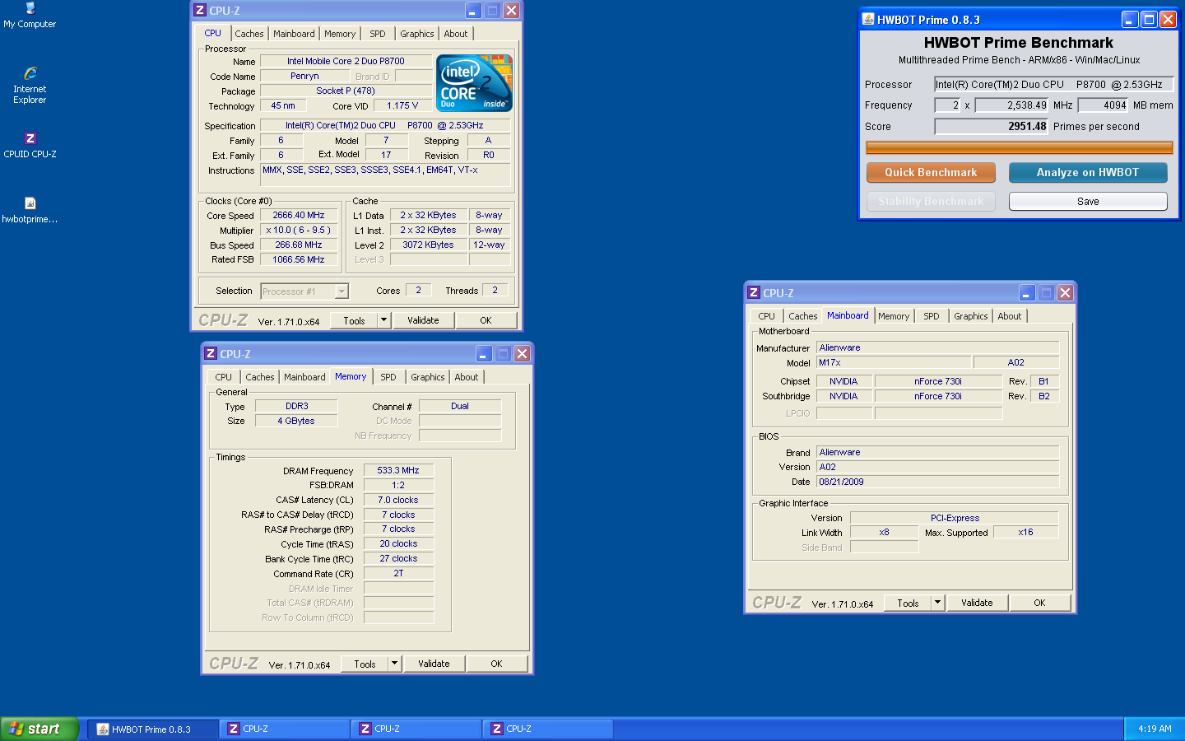Click Tools button in top CPU-Z window

(x=354, y=320)
